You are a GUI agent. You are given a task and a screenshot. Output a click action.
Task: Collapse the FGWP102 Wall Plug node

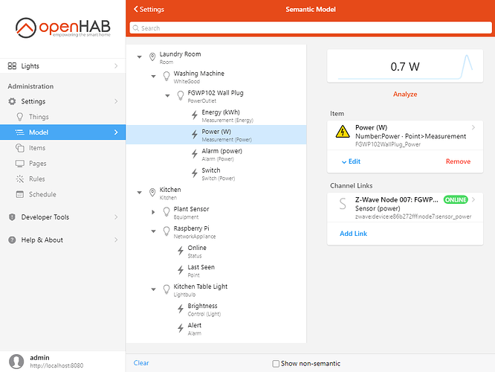click(x=167, y=95)
